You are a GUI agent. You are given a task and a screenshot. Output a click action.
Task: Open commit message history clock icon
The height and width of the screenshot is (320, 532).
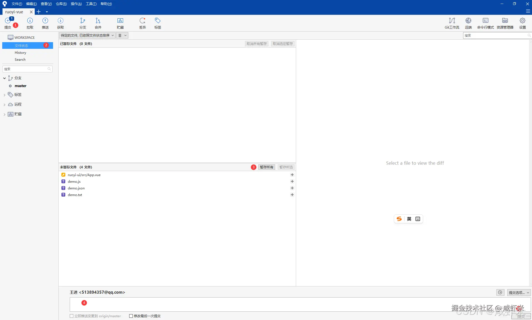click(x=500, y=292)
